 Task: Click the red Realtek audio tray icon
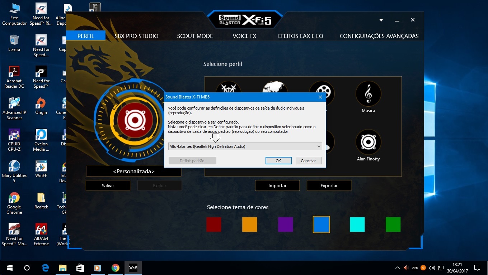click(x=406, y=268)
